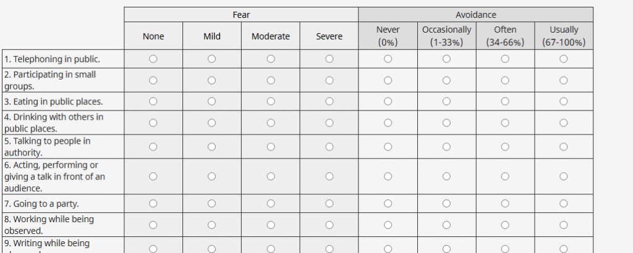Click the Avoidance column group header
The image size is (633, 253).
(475, 15)
